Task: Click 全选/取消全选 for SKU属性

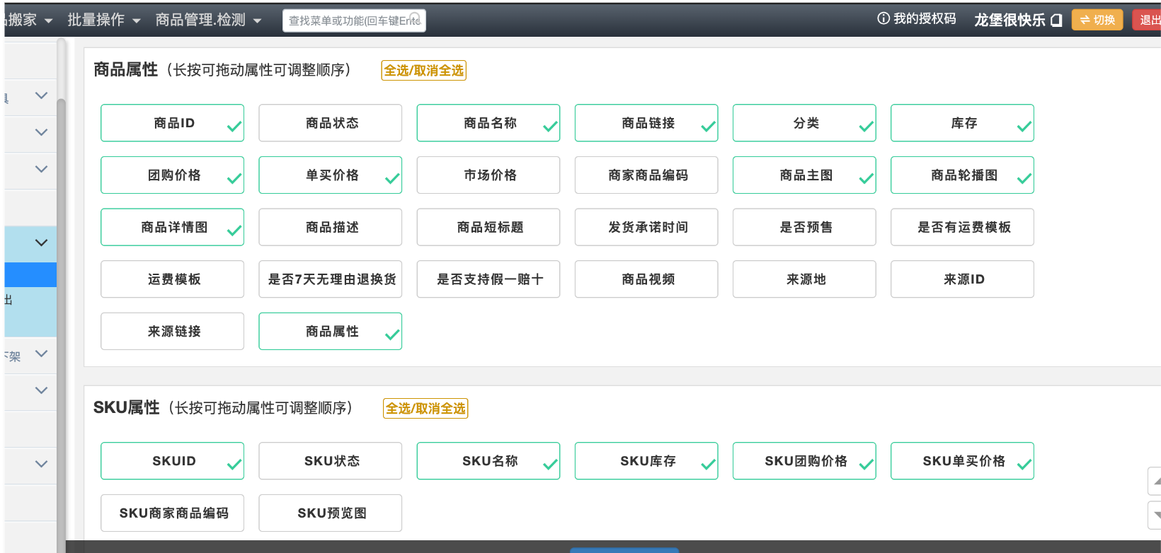Action: (x=425, y=409)
